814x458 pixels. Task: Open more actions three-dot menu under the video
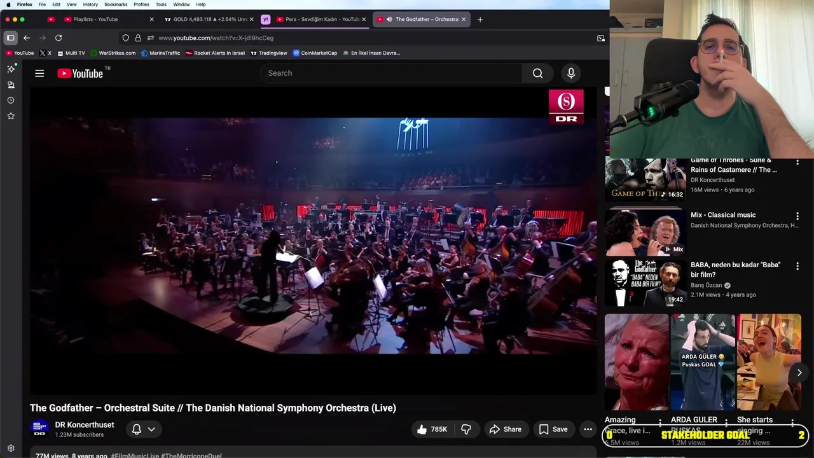pos(588,429)
